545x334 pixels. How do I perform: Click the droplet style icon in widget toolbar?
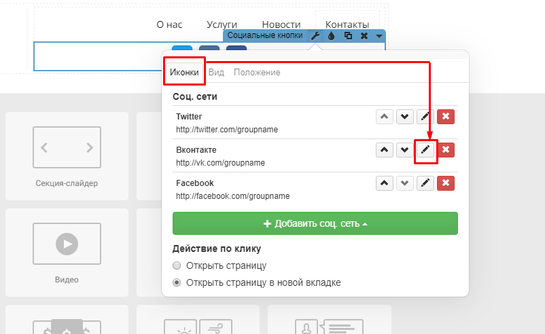(332, 35)
